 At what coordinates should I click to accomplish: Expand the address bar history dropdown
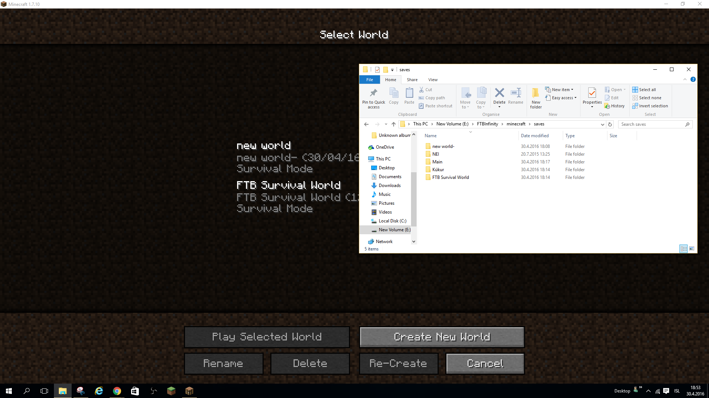click(603, 124)
